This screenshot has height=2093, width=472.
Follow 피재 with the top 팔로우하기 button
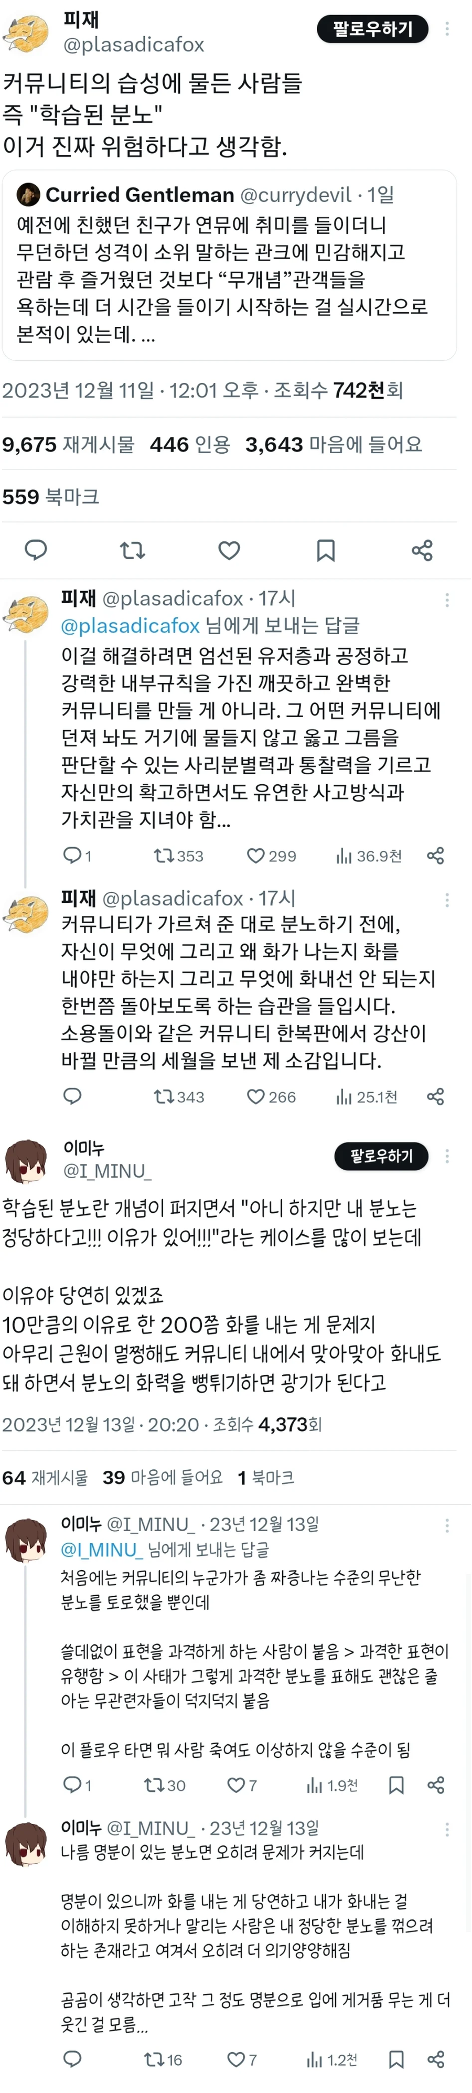[372, 29]
